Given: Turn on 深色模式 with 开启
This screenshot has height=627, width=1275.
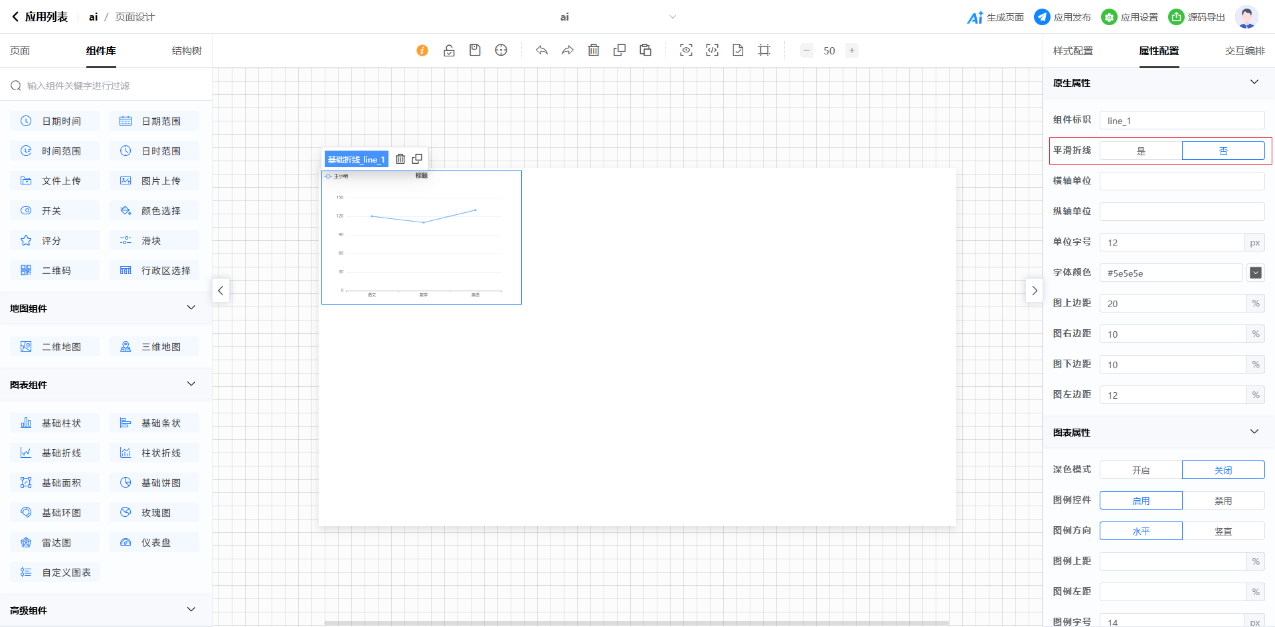Looking at the screenshot, I should tap(1141, 470).
